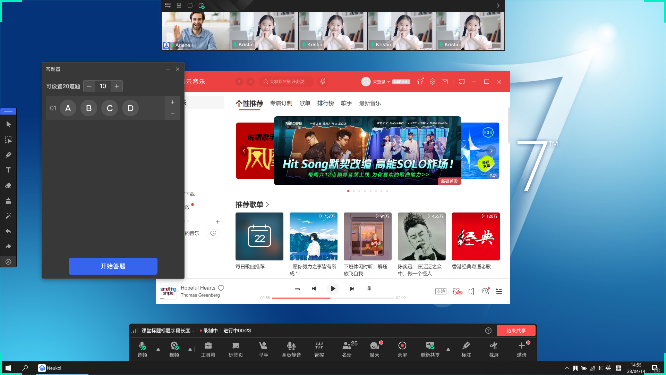This screenshot has width=666, height=375.
Task: Click the 开始答题 button
Action: pyautogui.click(x=113, y=266)
